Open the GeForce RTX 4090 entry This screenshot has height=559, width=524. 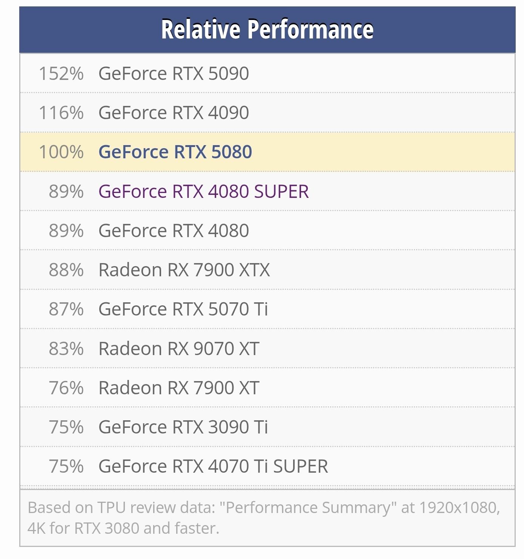(174, 113)
